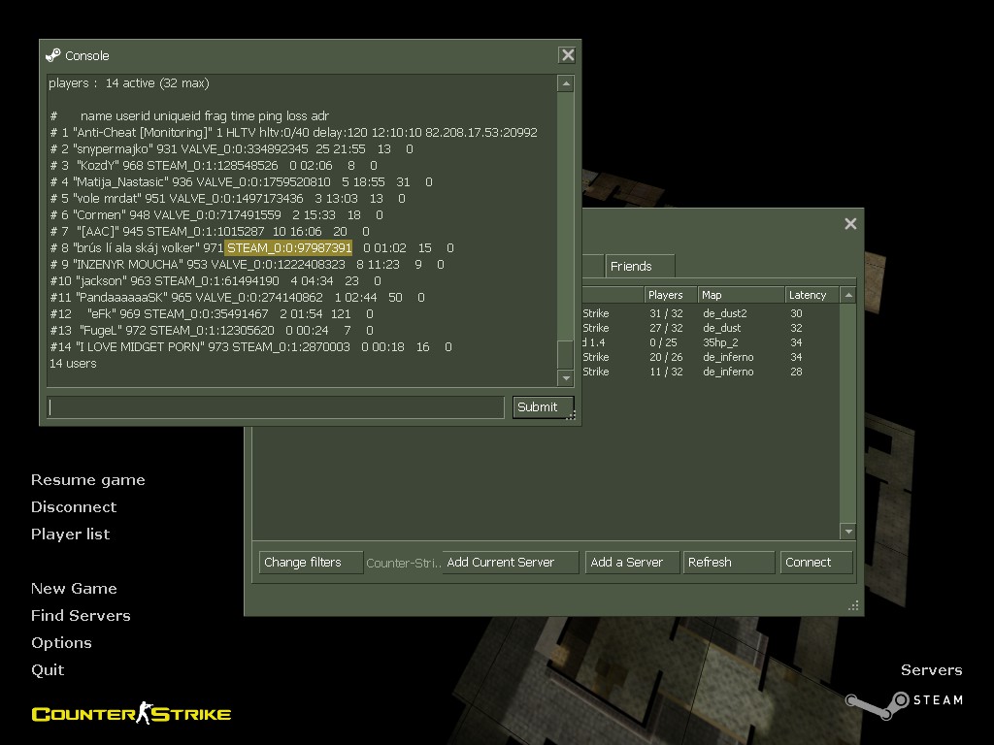This screenshot has width=994, height=745.
Task: Click the Console resize grip
Action: [571, 415]
